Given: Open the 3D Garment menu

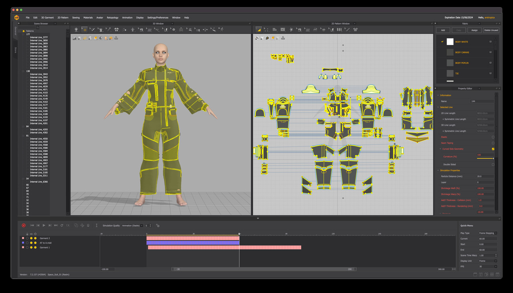Looking at the screenshot, I should 47,18.
